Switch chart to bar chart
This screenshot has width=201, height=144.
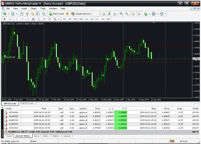click(x=104, y=14)
